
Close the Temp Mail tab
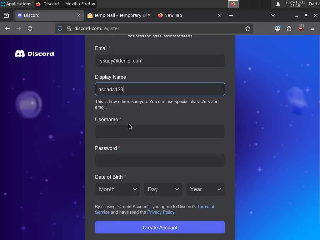tap(149, 15)
